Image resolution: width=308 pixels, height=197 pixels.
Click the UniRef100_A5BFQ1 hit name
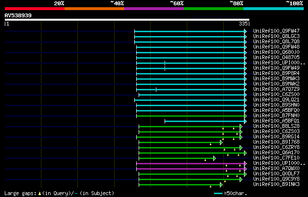click(276, 121)
